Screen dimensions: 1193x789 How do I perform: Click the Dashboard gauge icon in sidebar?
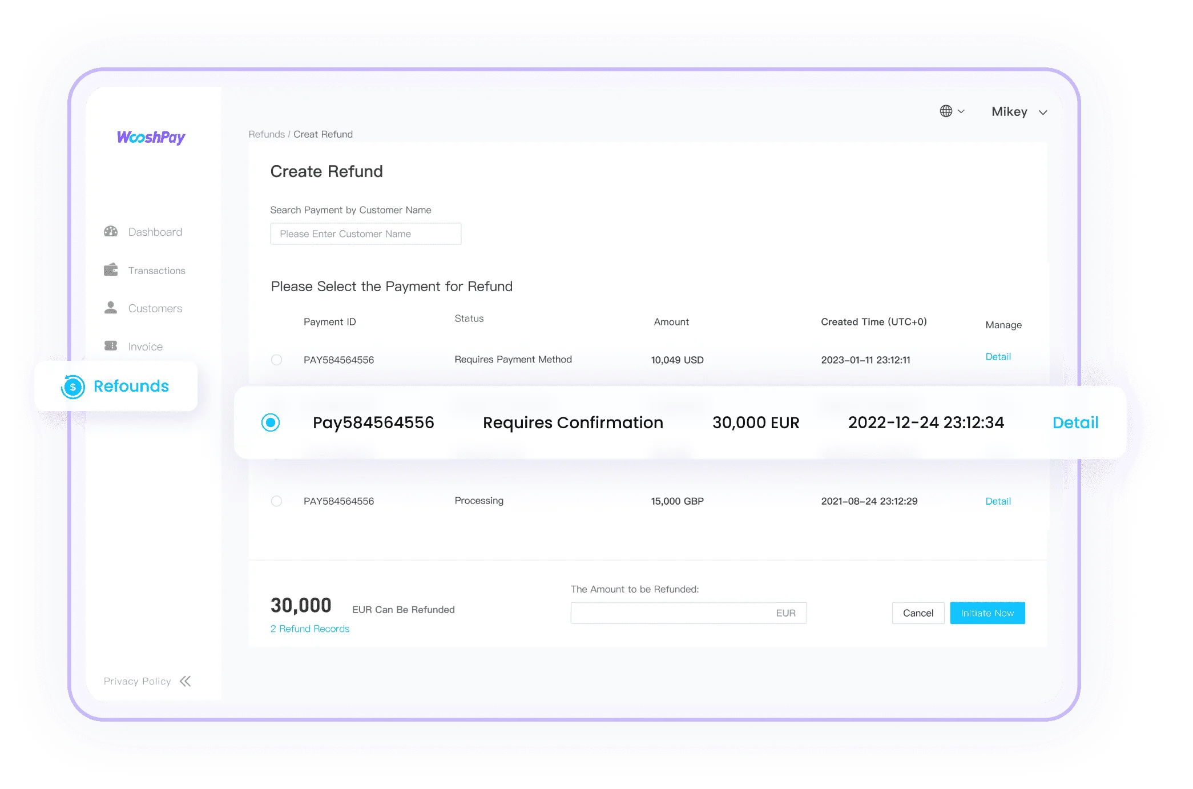pos(111,232)
